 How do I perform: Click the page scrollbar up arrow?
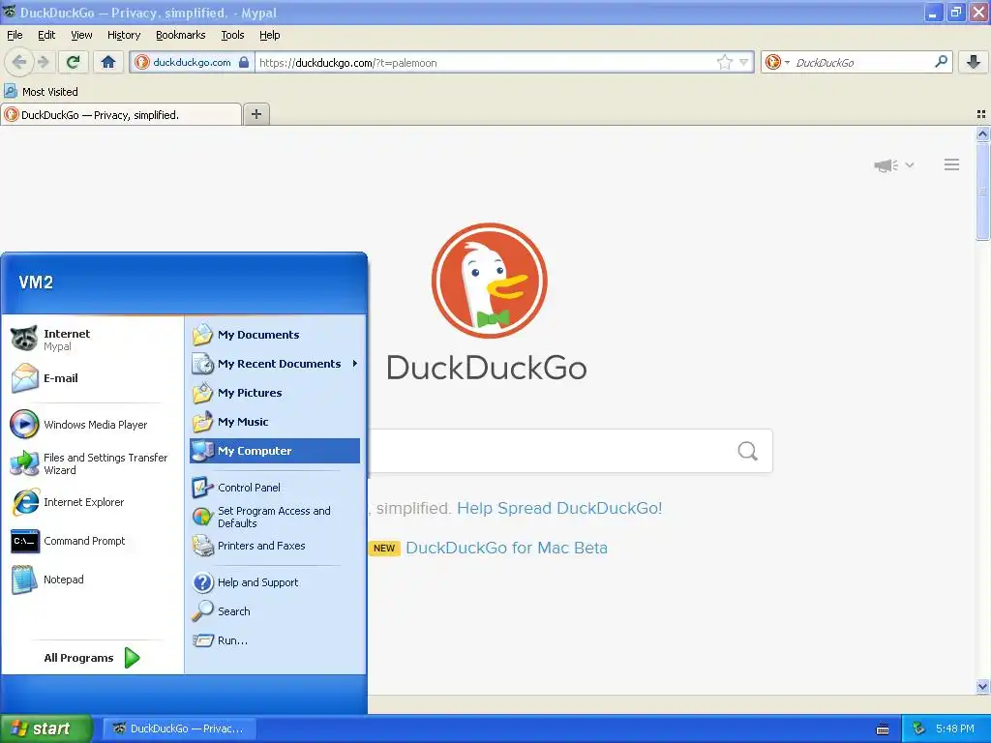982,134
